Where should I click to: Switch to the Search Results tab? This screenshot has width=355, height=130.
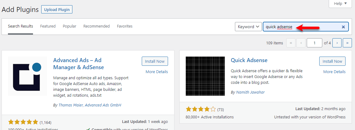click(20, 26)
